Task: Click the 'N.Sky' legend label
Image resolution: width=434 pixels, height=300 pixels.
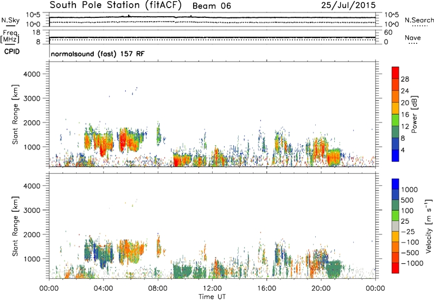Action: click(x=10, y=20)
